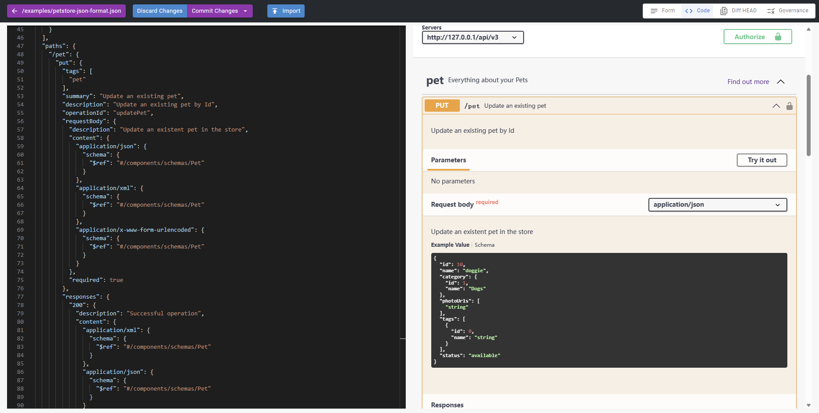
Task: Click the Responses section heading
Action: 447,405
